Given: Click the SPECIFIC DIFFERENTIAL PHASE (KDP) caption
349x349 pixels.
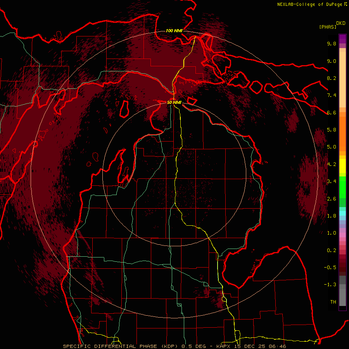Looking at the screenshot, I should (x=121, y=346).
